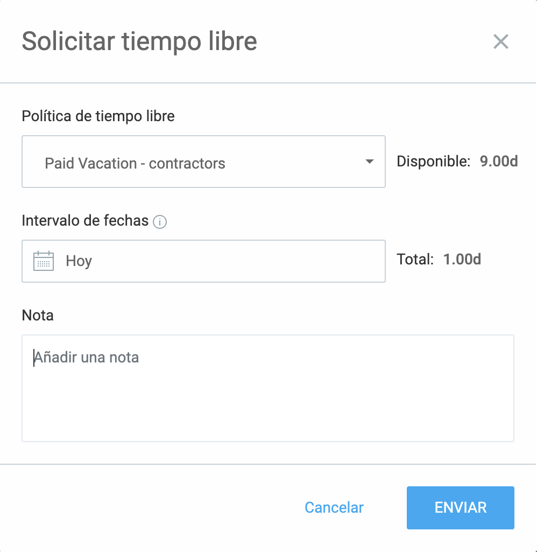Click the Disponible 9.00d value
Image resolution: width=537 pixels, height=552 pixels.
(498, 161)
